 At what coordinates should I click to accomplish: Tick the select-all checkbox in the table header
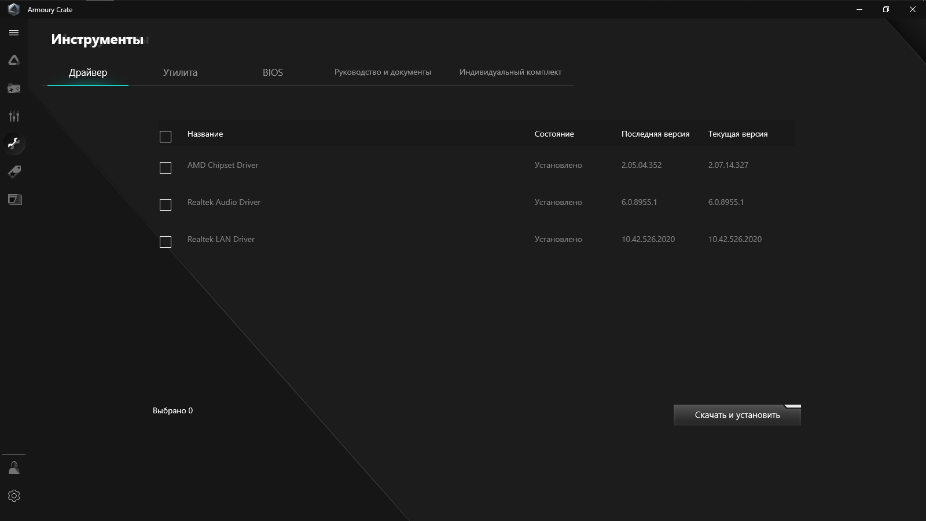click(x=166, y=137)
